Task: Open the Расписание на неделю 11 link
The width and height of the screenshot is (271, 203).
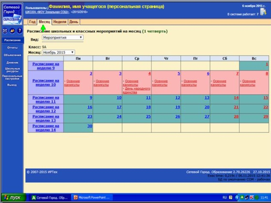Action: coord(46,99)
